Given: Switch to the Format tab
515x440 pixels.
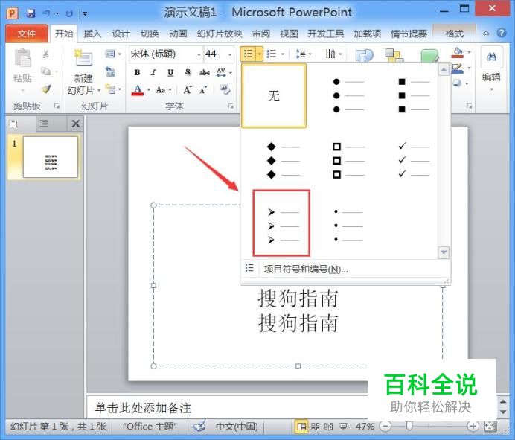Looking at the screenshot, I should pyautogui.click(x=454, y=34).
